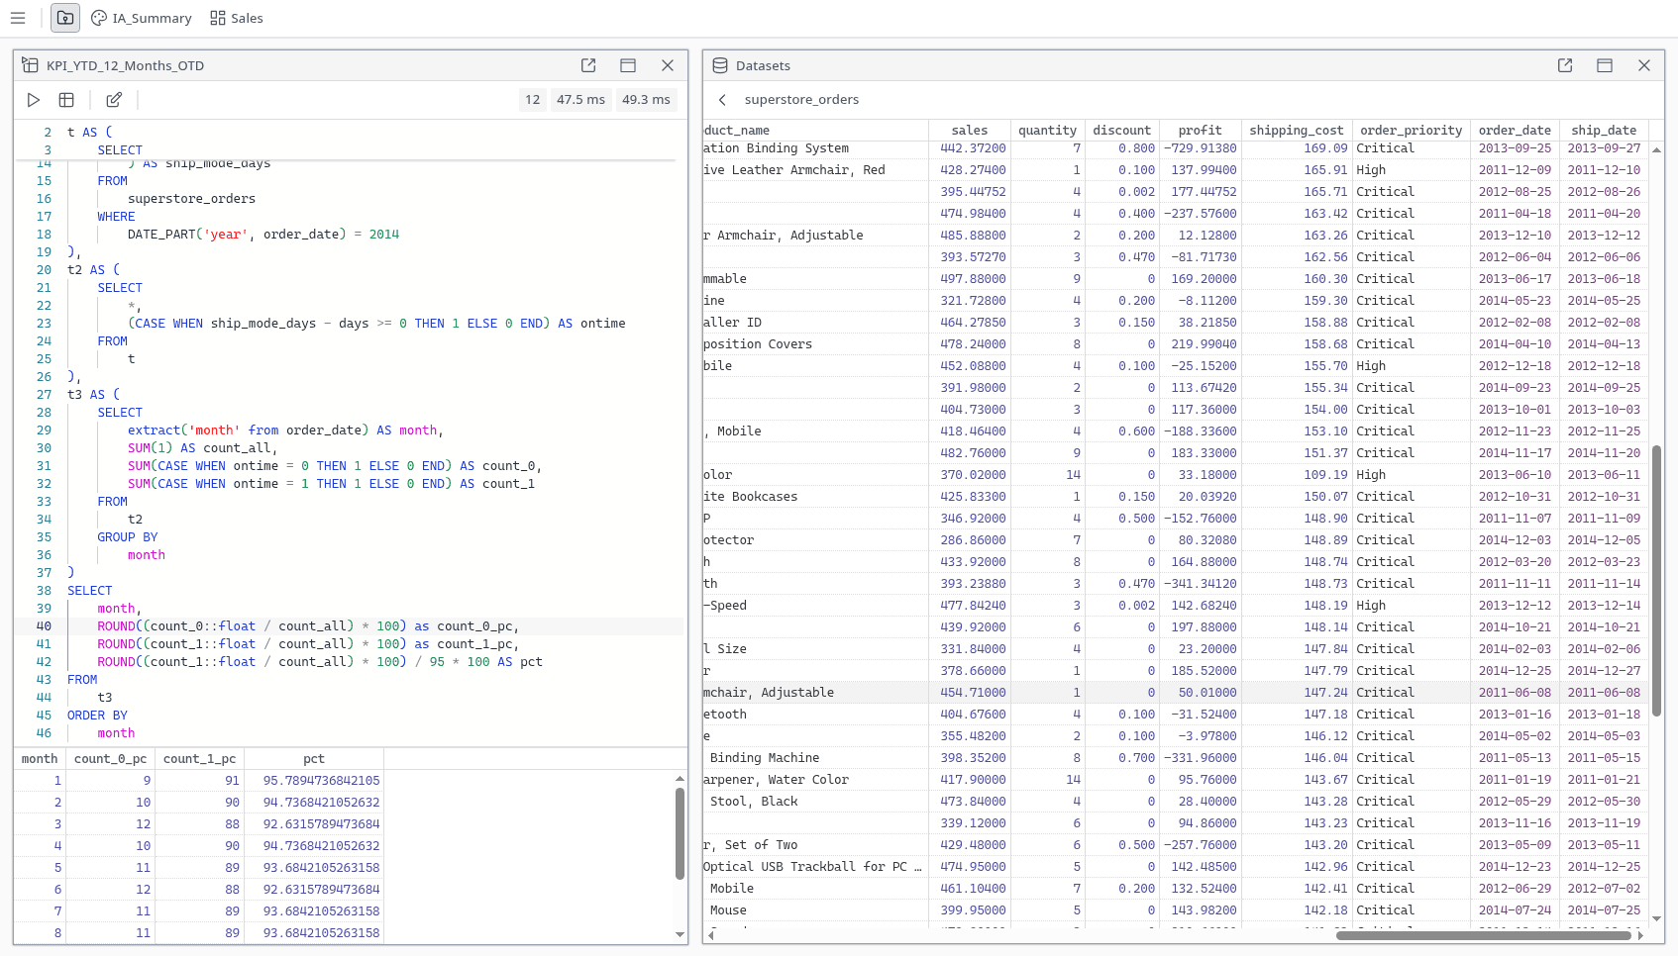This screenshot has width=1678, height=956.
Task: Close the KPI_YTD_12_Months_OTD panel
Action: [x=668, y=65]
